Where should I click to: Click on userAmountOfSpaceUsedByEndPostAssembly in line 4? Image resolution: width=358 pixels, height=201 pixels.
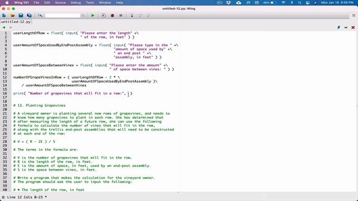[x=53, y=45]
